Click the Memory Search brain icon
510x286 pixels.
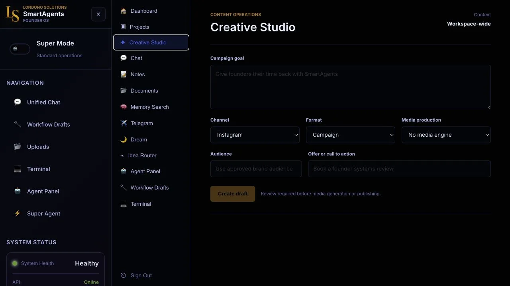click(x=124, y=107)
